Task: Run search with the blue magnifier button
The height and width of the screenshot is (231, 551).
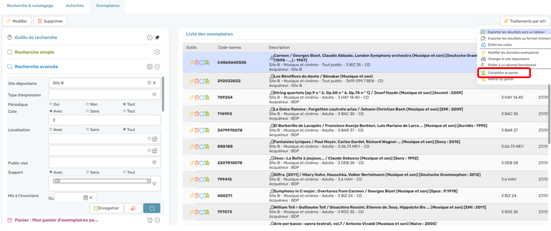Action: (x=152, y=208)
